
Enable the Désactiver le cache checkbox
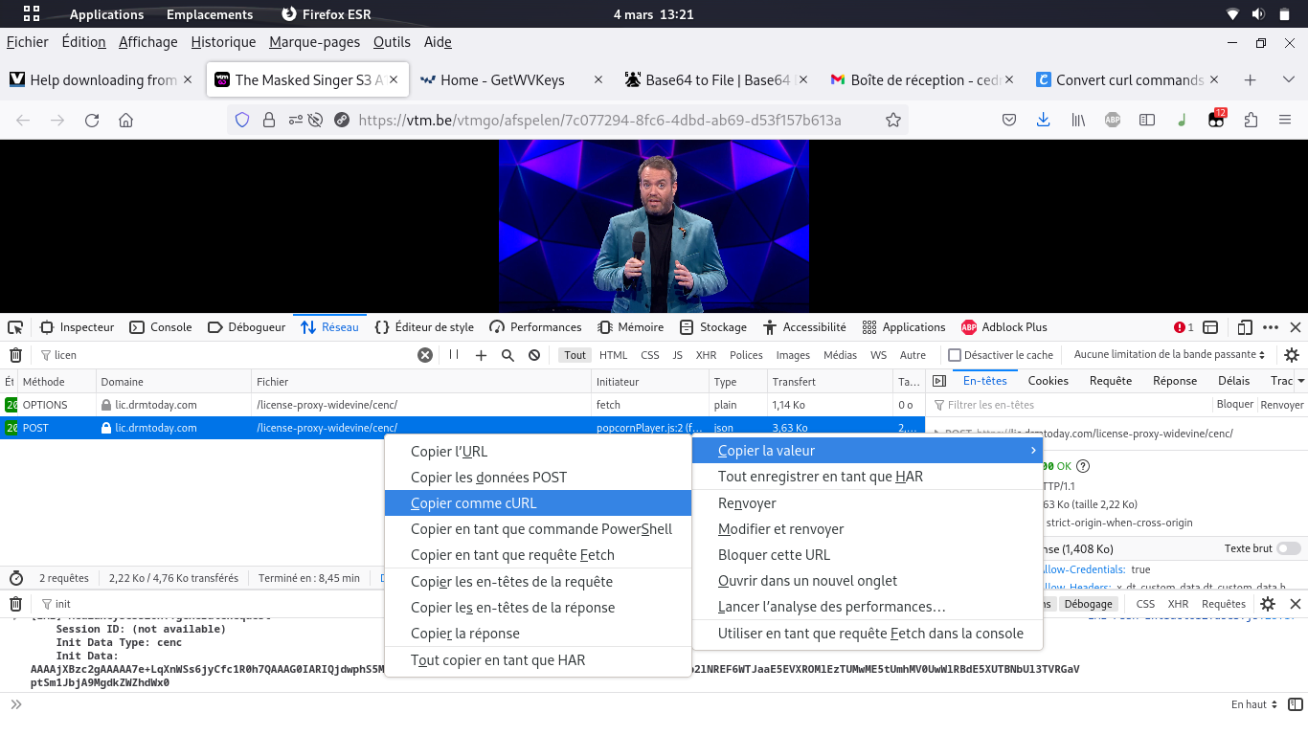tap(955, 355)
